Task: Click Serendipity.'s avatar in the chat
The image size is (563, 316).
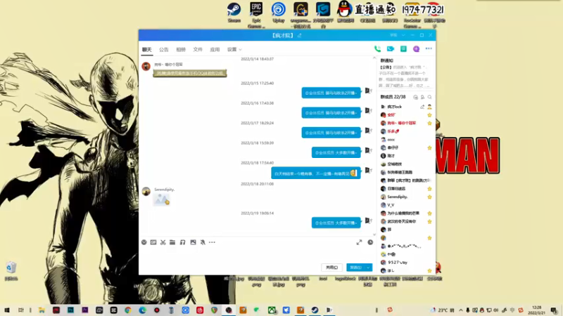Action: pos(146,192)
